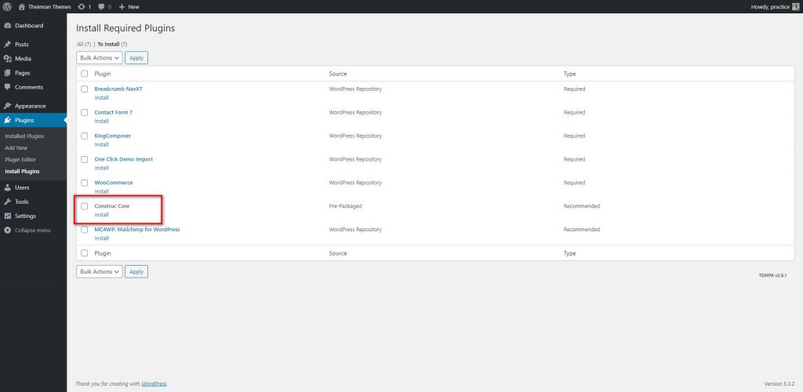Open Add New plugin submenu item

click(16, 148)
